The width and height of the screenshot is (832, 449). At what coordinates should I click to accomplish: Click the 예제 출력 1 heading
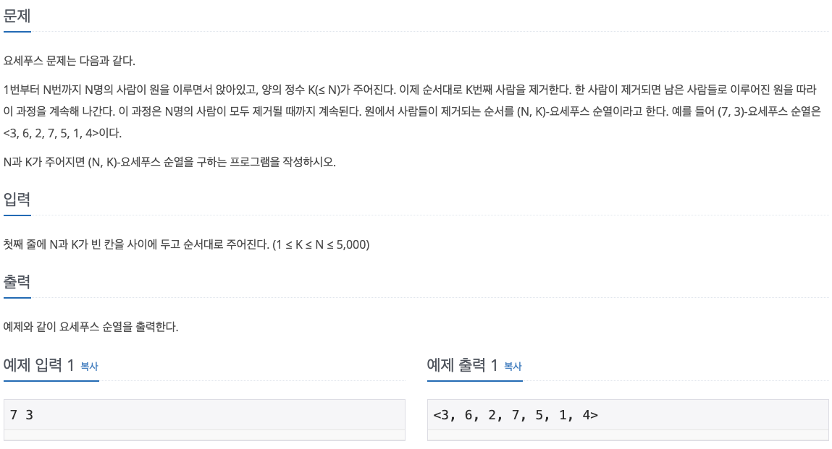[462, 365]
